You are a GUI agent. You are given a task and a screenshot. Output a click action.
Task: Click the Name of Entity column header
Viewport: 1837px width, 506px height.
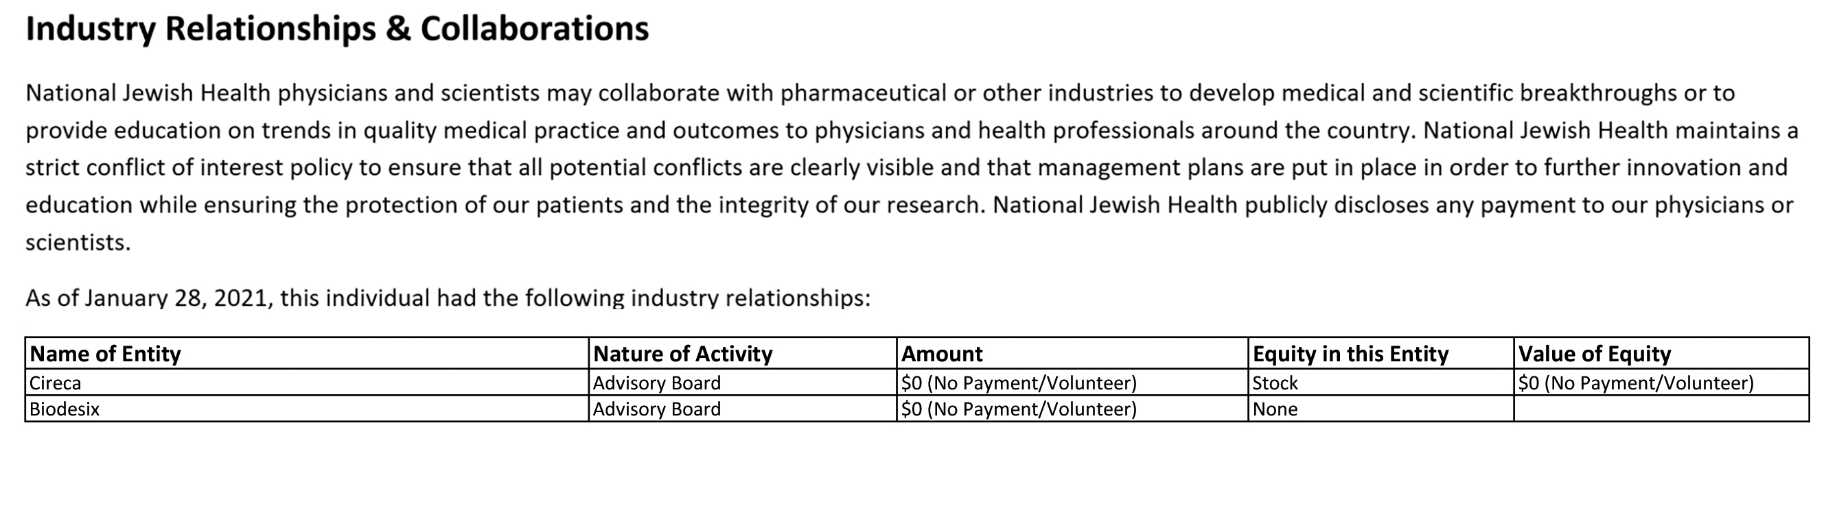point(106,354)
